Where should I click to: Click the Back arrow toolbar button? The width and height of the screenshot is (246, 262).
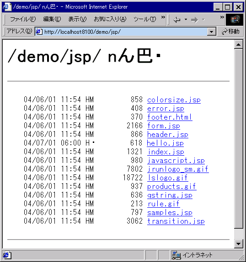point(177,20)
